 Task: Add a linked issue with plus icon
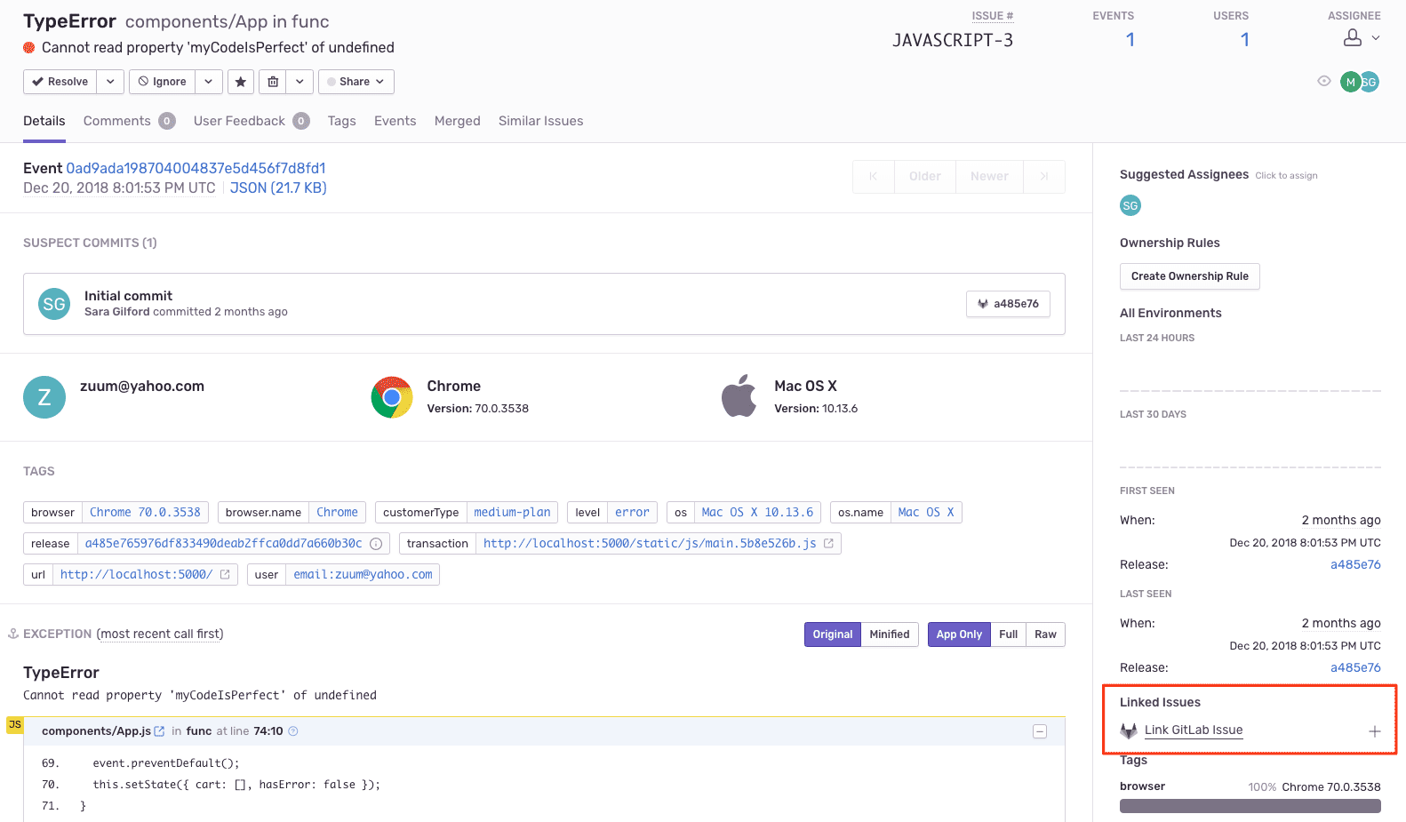click(1374, 731)
